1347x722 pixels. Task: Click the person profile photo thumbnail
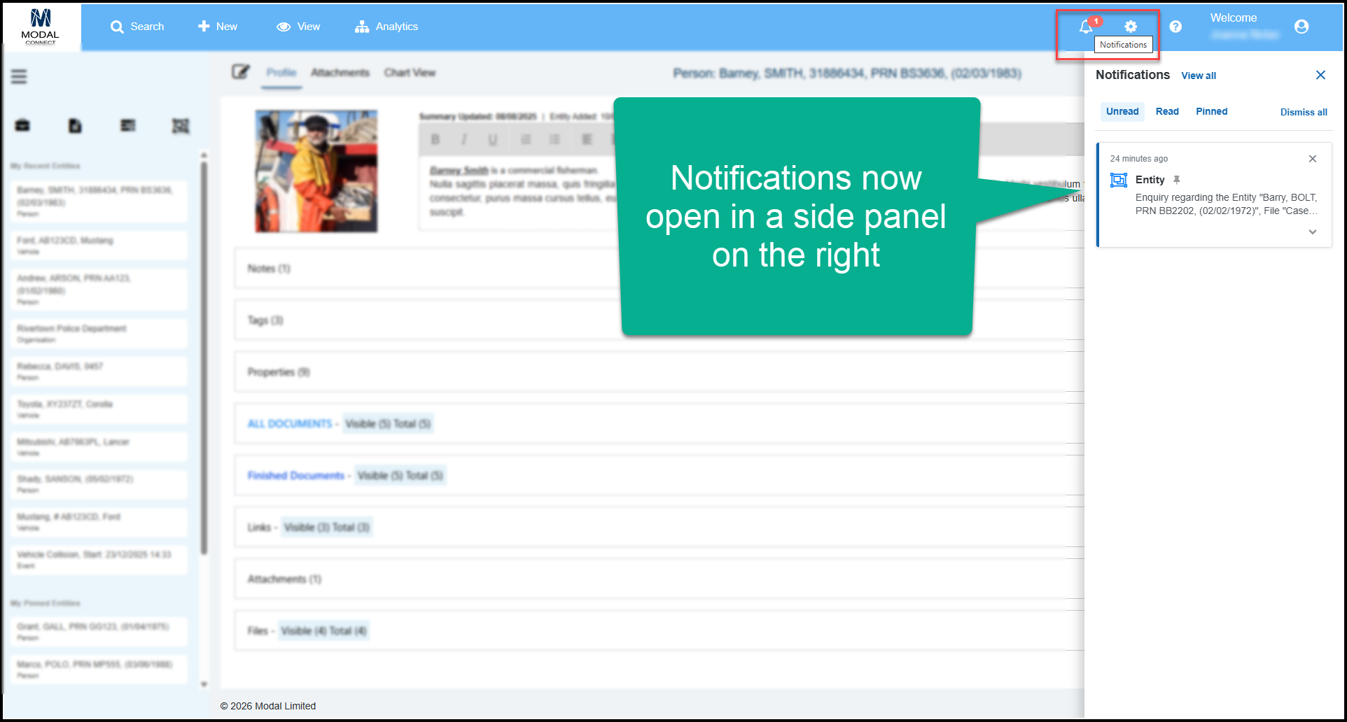click(316, 171)
